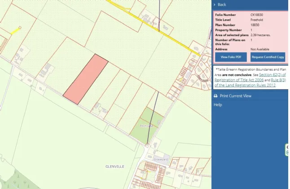Click the Folio Number value CK18830

click(x=257, y=15)
